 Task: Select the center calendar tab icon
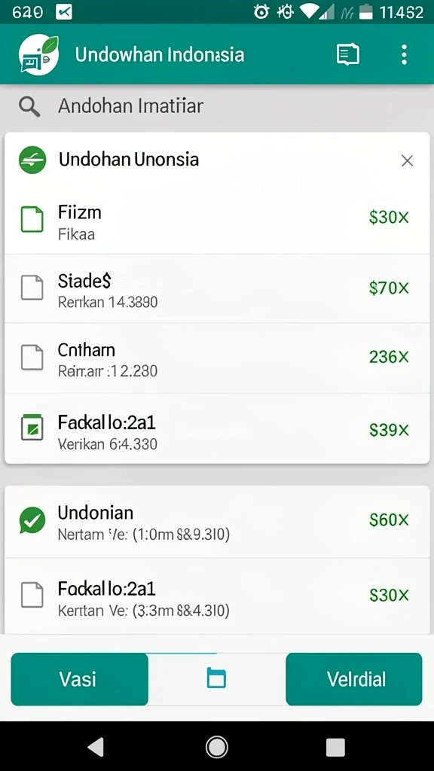tap(216, 678)
